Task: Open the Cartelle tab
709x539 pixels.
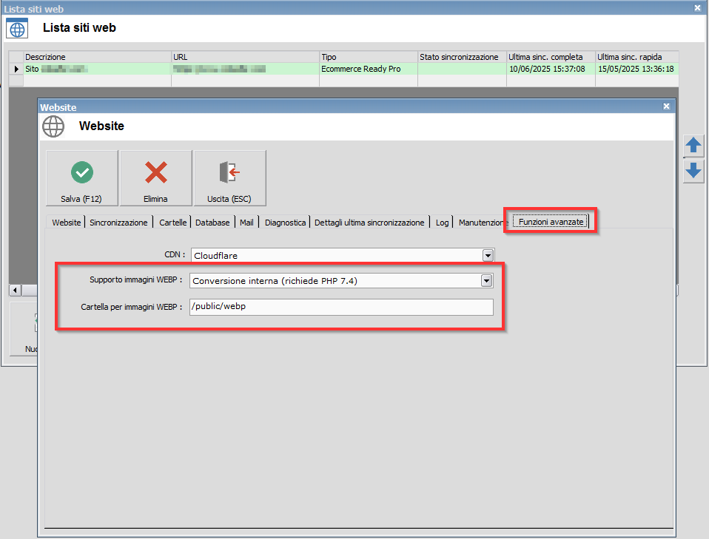Action: coord(173,223)
